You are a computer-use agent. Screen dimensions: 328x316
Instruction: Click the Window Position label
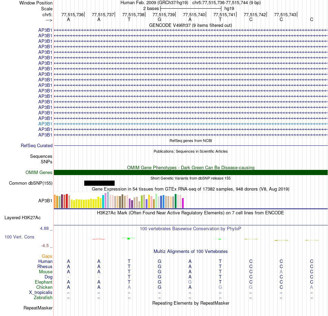pos(36,3)
